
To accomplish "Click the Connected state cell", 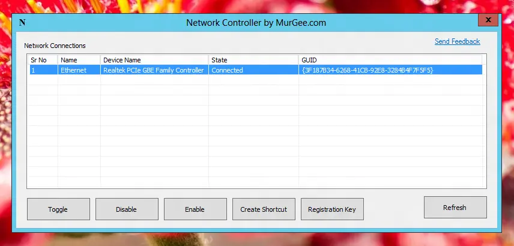I will click(253, 70).
